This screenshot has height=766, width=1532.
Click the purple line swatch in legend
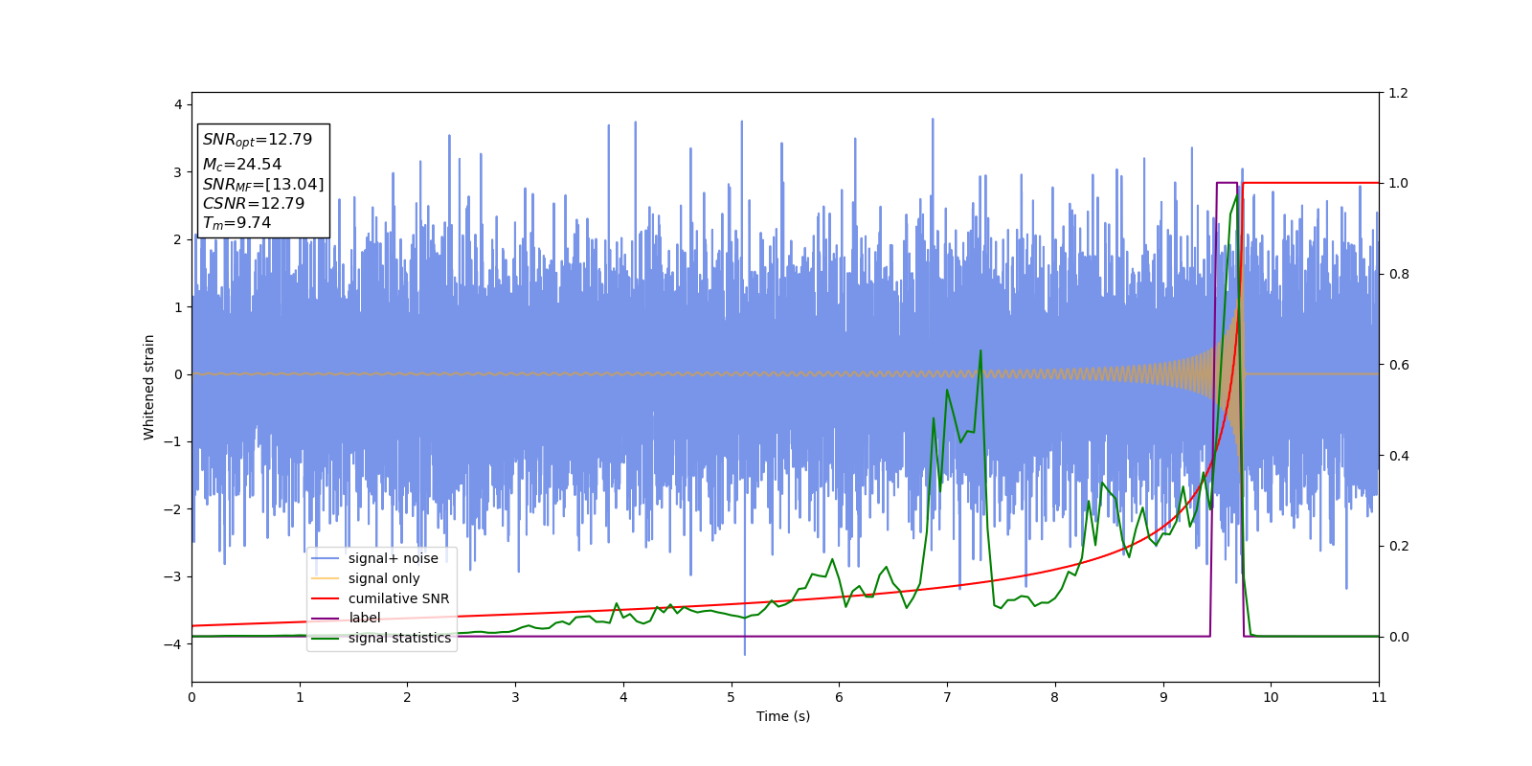(326, 619)
